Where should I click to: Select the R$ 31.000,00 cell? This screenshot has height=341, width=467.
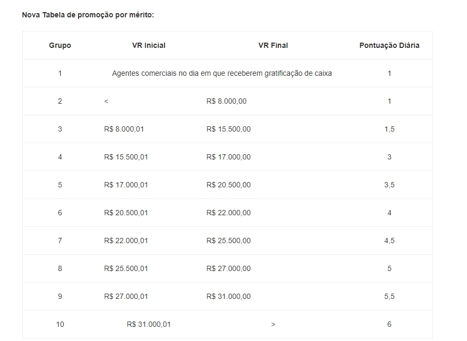click(x=229, y=296)
